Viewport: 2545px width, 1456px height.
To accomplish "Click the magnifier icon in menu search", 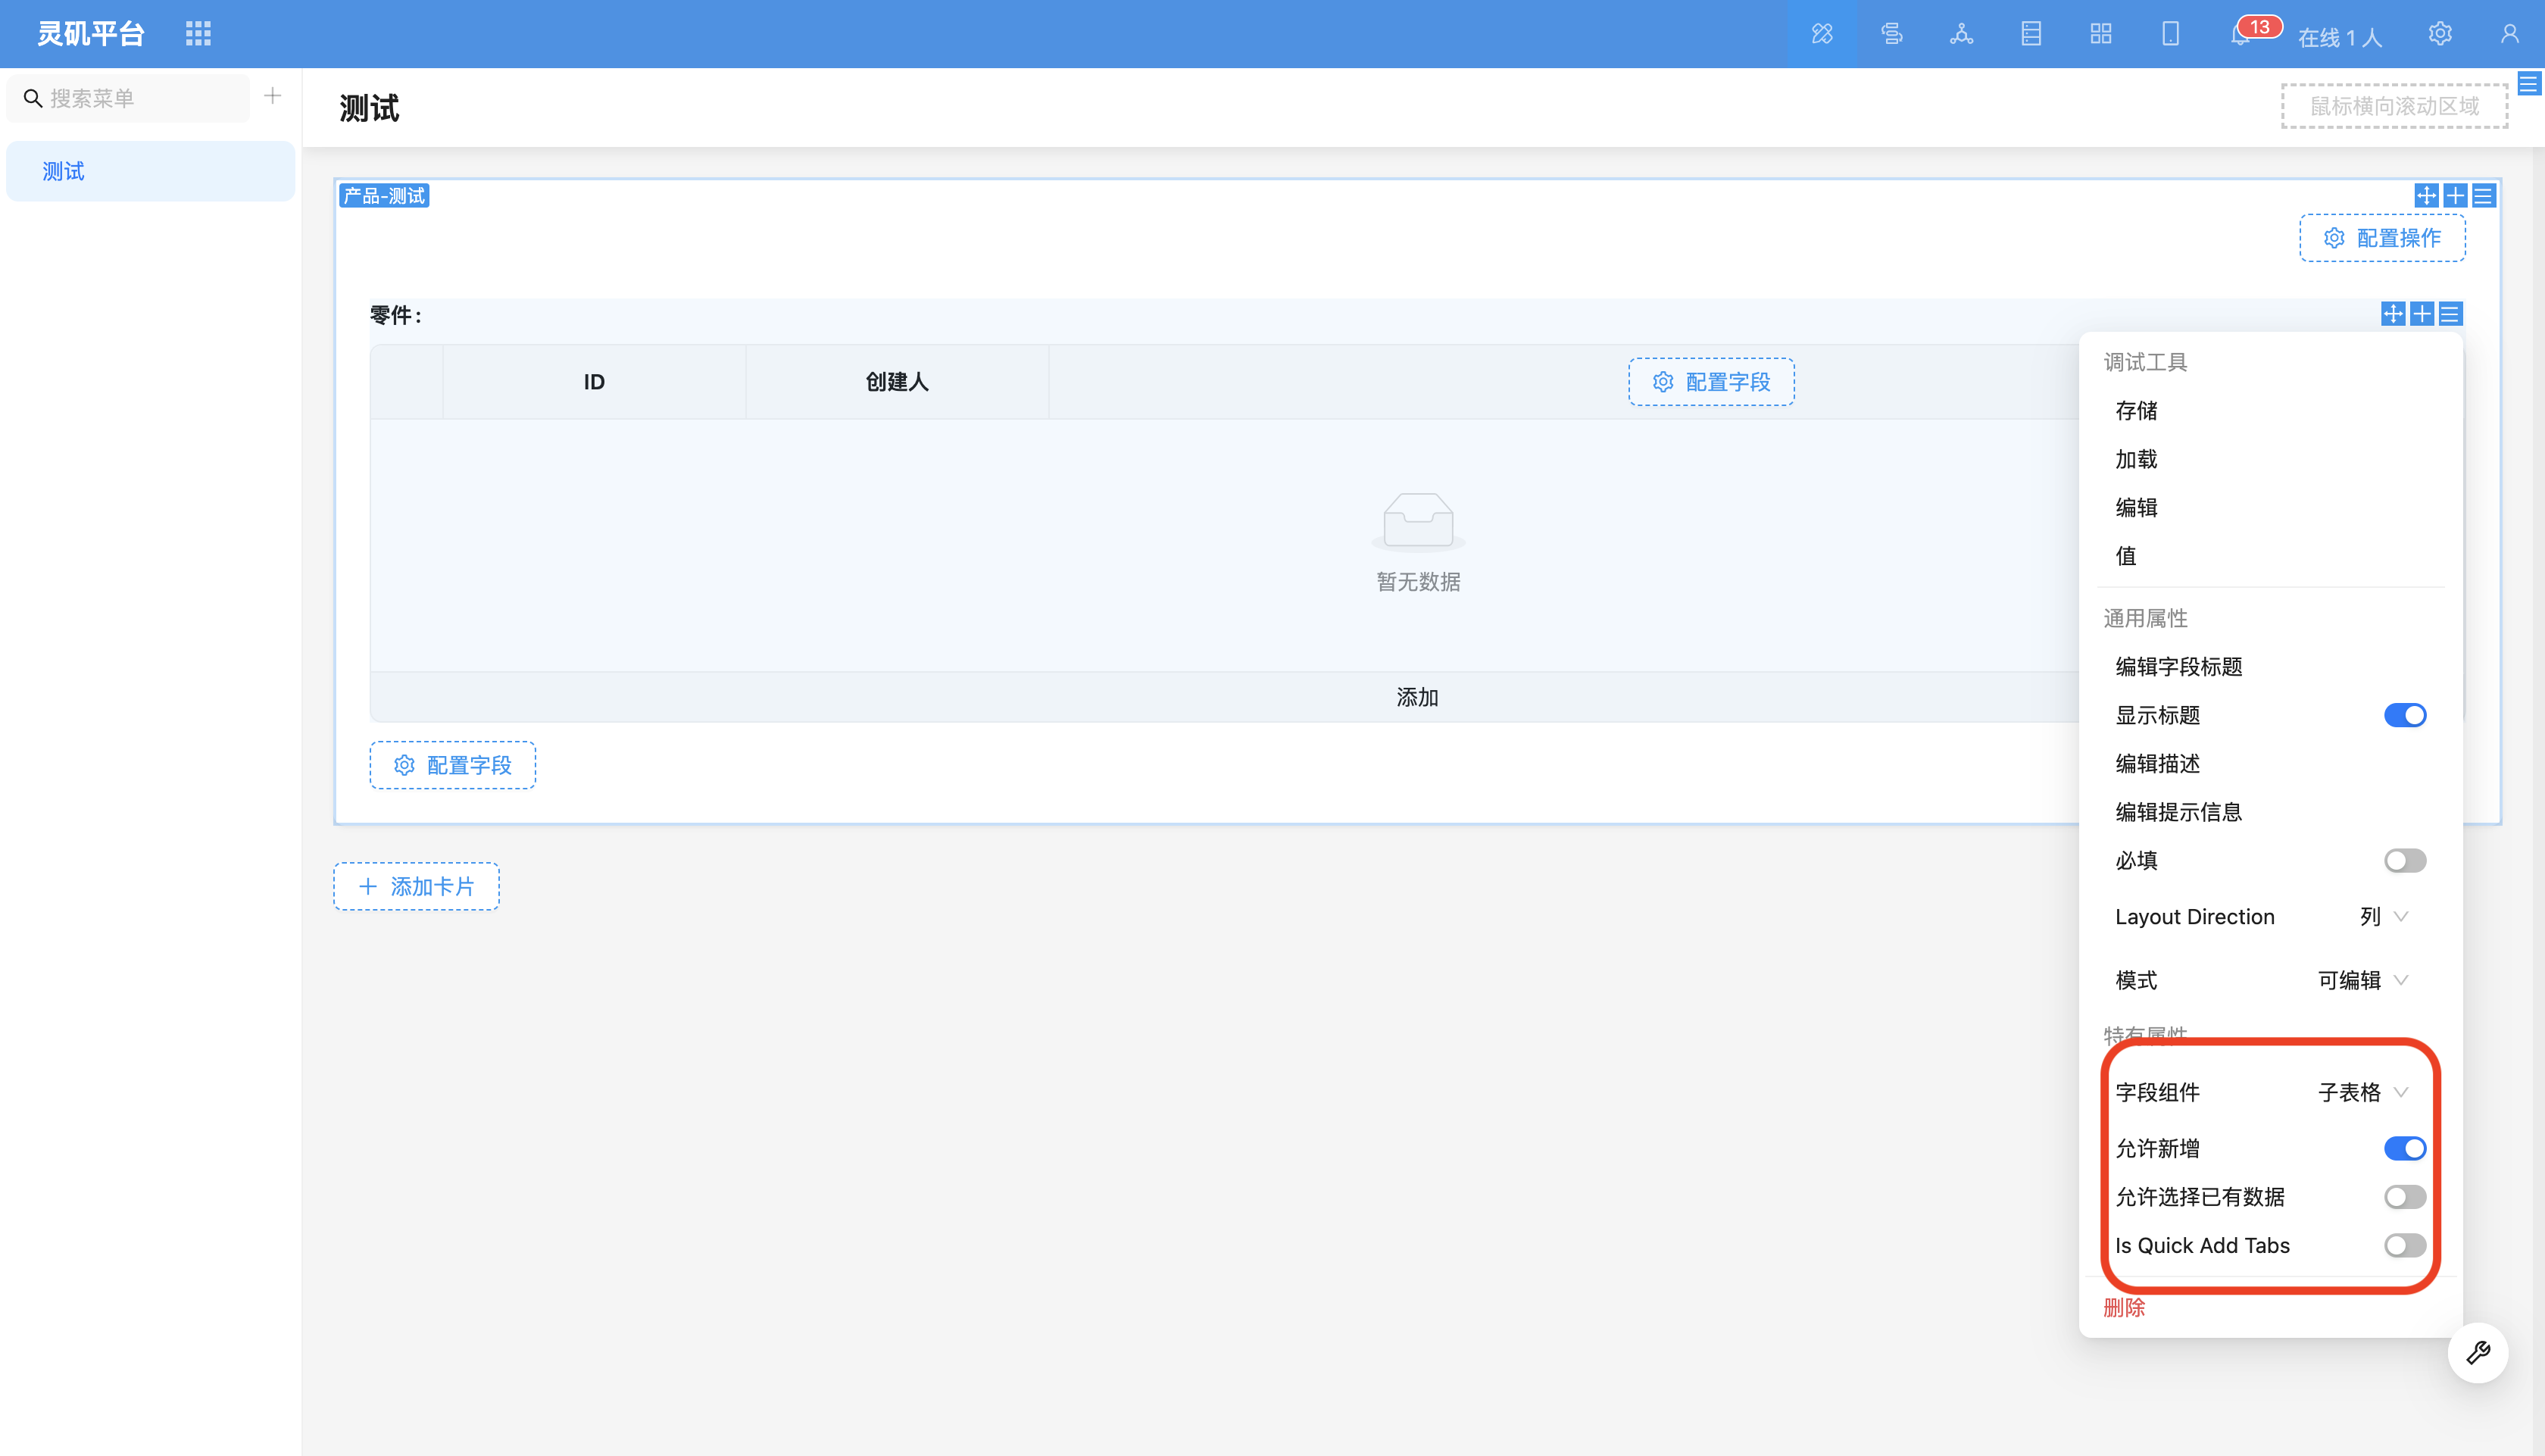I will (33, 98).
